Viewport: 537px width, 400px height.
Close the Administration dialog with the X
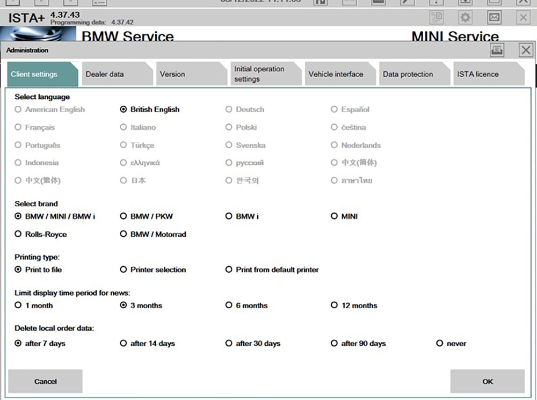[526, 50]
